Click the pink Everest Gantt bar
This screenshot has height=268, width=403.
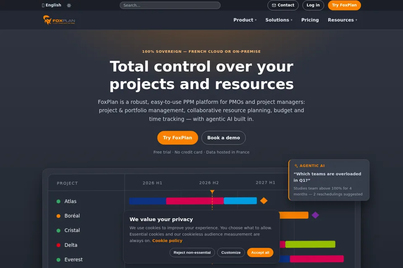pos(317,259)
